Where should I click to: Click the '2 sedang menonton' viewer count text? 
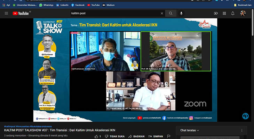click(15, 136)
